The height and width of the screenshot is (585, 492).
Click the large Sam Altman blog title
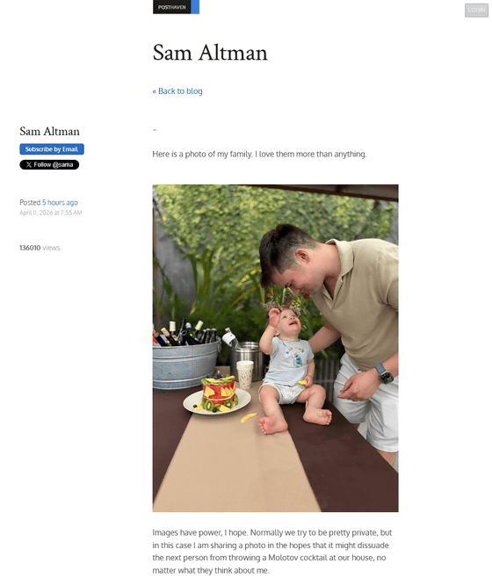pyautogui.click(x=210, y=53)
